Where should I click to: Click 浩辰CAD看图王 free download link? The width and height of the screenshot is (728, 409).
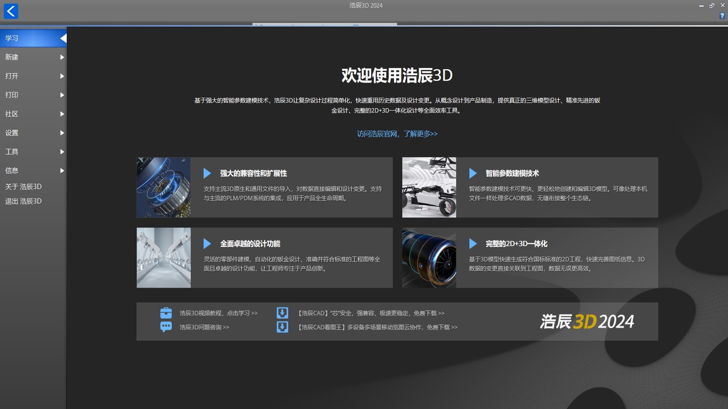pyautogui.click(x=377, y=327)
